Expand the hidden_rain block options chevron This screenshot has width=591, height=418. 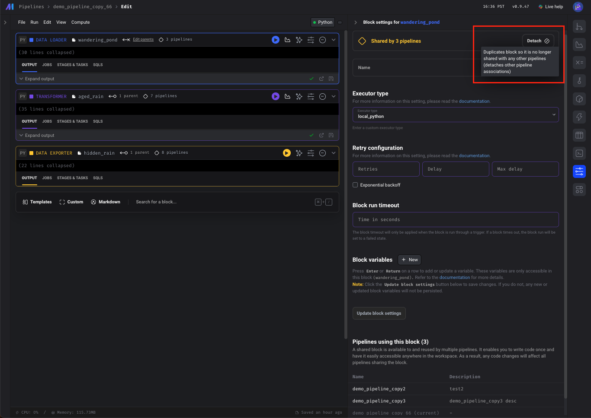(334, 153)
